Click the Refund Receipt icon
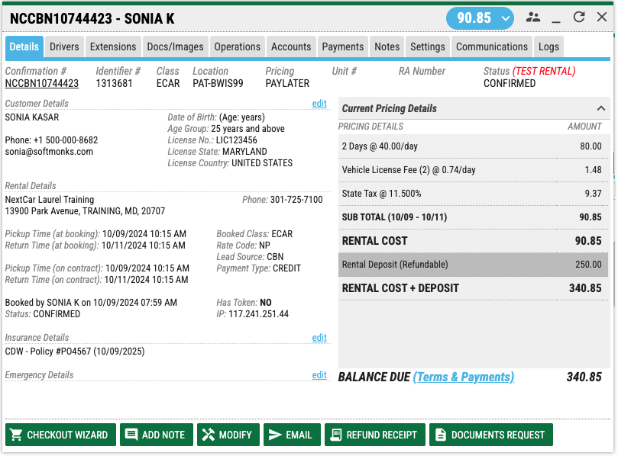Screen dimensions: 618x456 pyautogui.click(x=335, y=435)
